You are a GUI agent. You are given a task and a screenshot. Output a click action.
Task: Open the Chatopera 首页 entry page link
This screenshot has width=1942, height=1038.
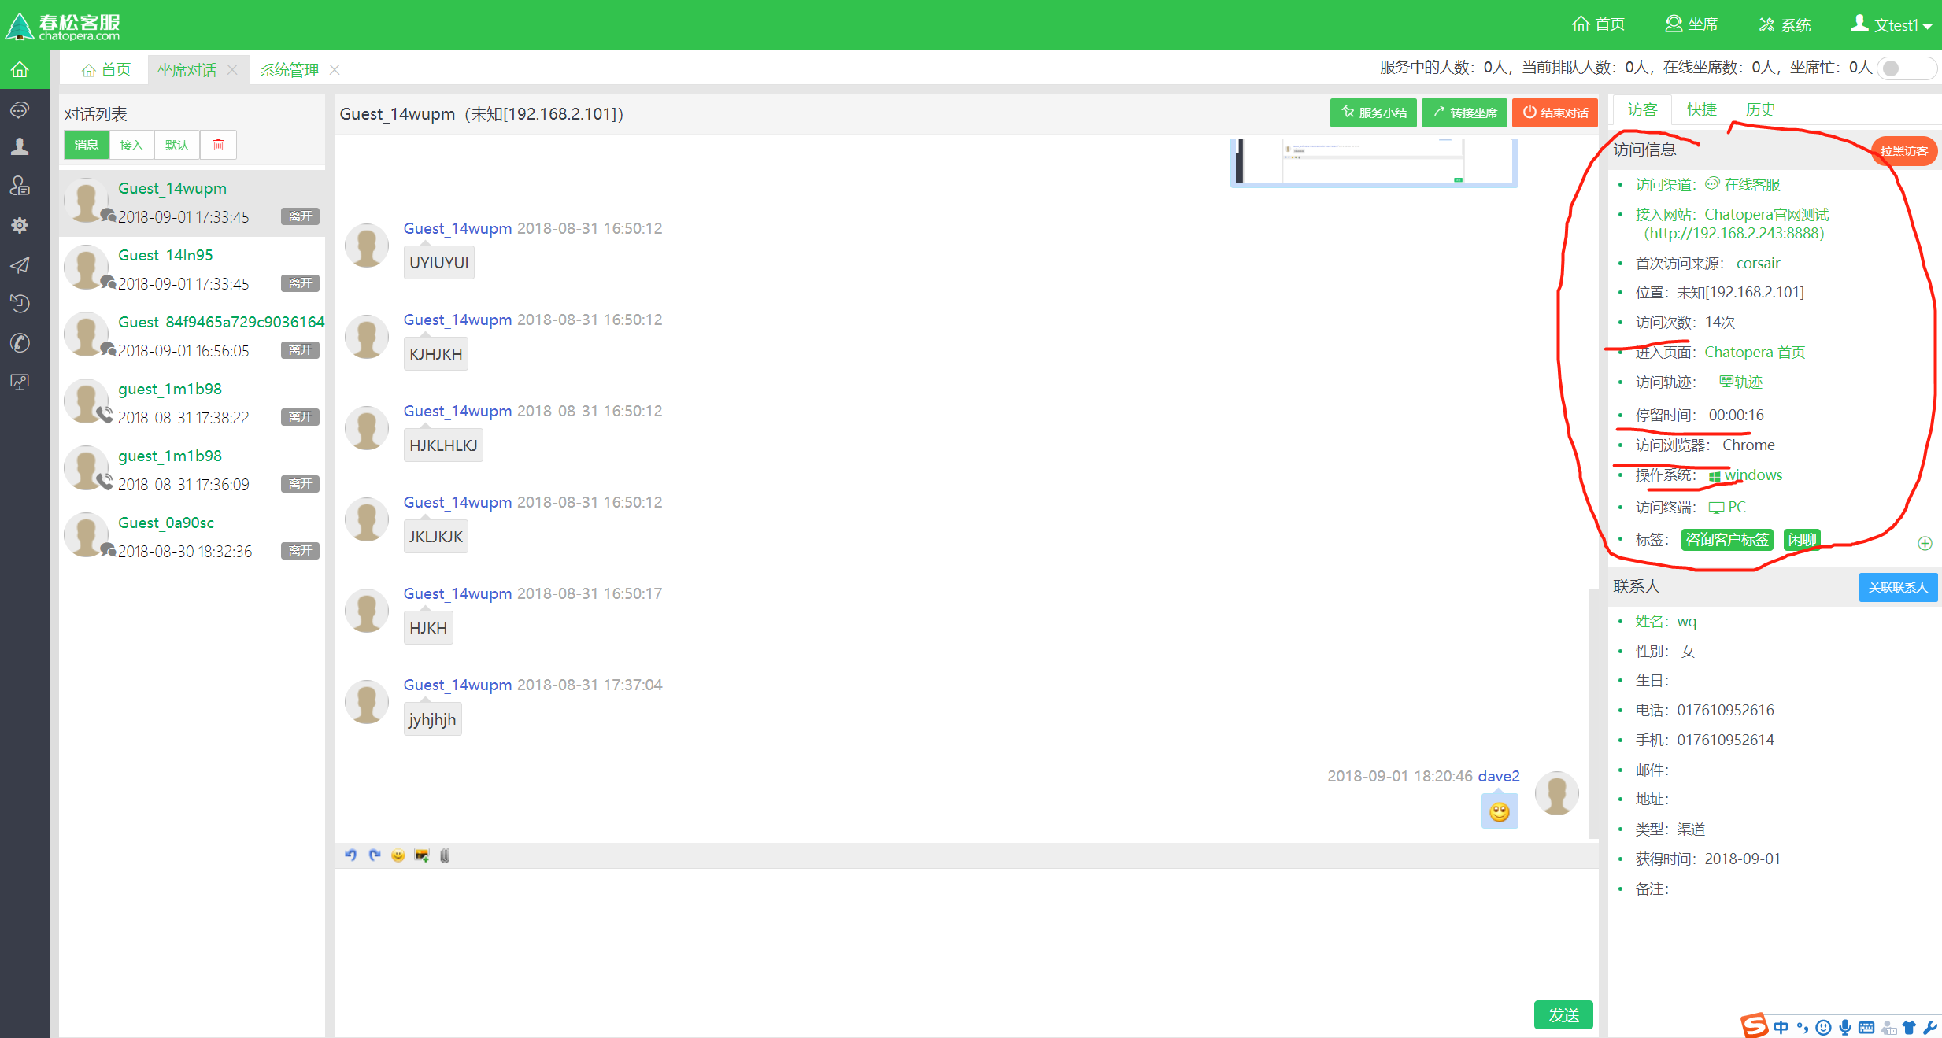(1755, 352)
